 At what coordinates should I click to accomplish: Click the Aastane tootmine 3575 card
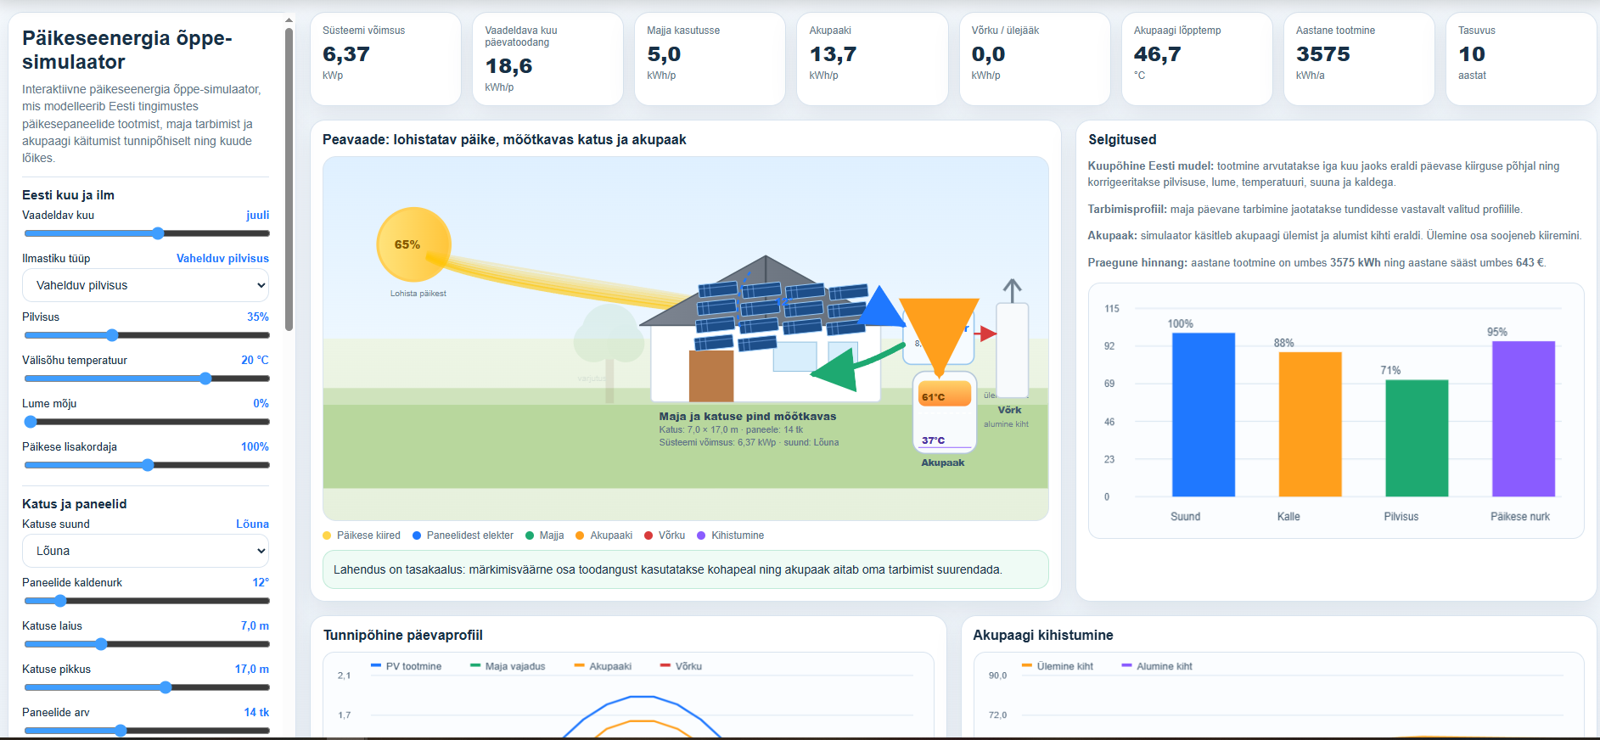click(x=1359, y=59)
